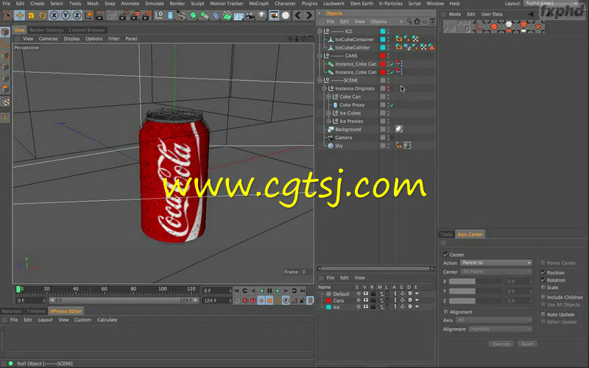Image resolution: width=589 pixels, height=368 pixels.
Task: Collapse the SCENE null group
Action: tap(320, 80)
